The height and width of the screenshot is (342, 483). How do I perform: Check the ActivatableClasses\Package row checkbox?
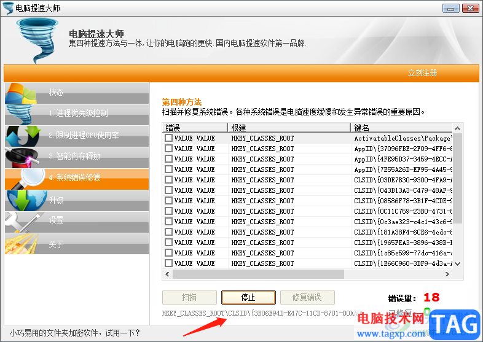pyautogui.click(x=168, y=138)
